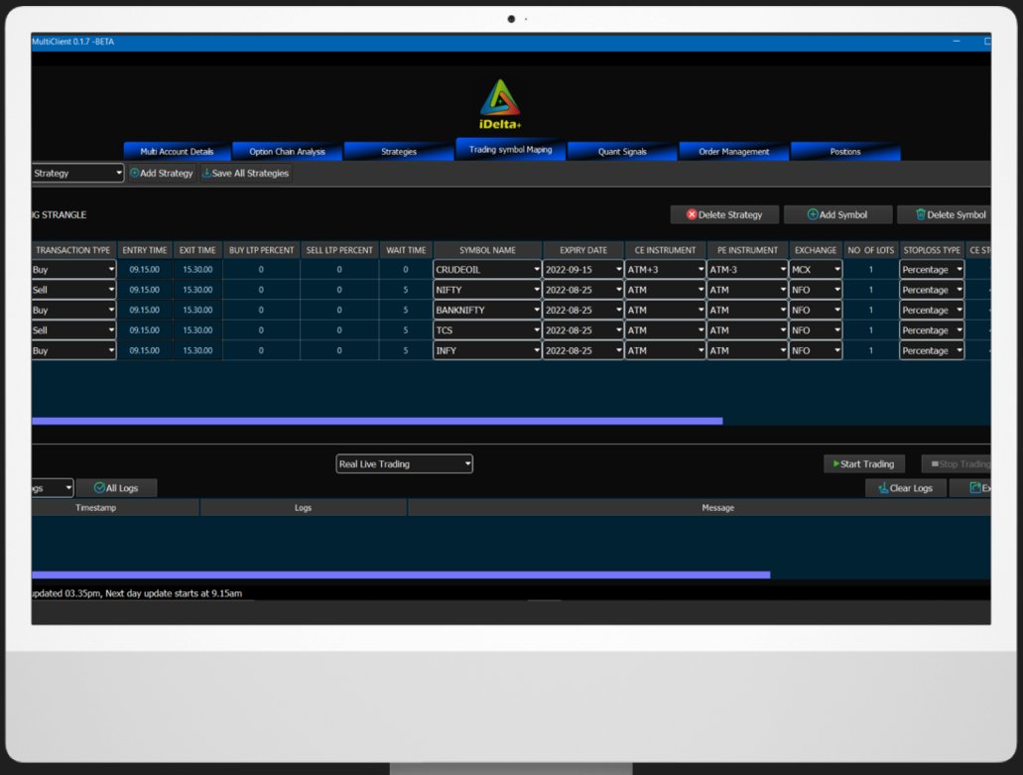
Task: Open the Real Live Trading mode dropdown
Action: click(405, 463)
